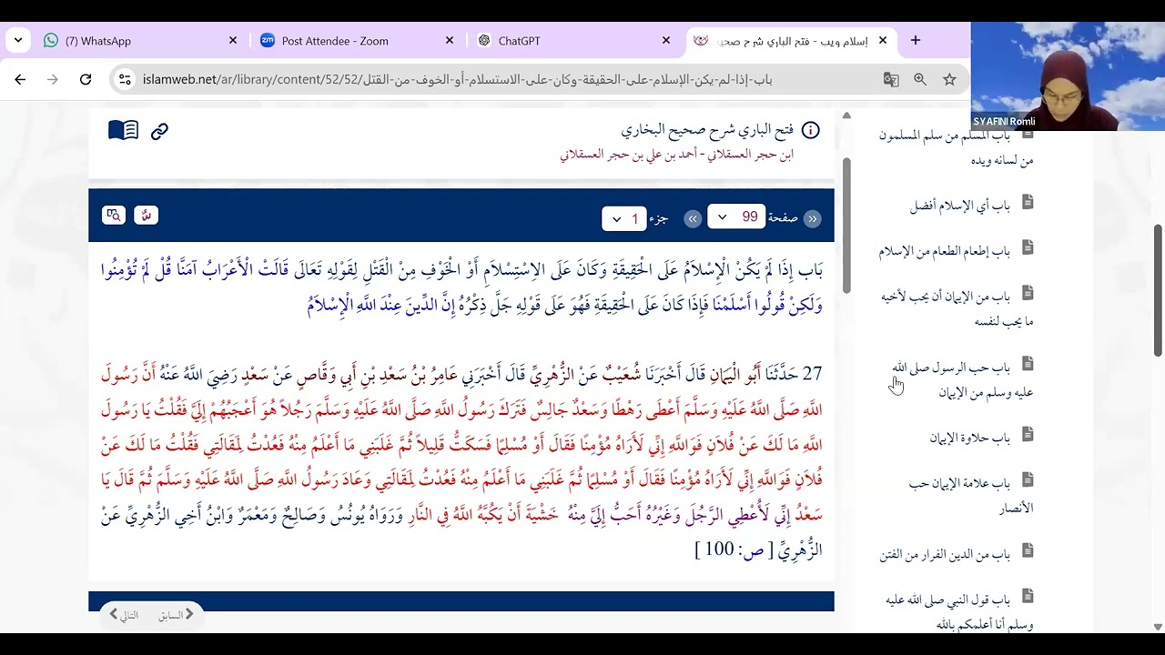Click document icon beside باب من الدين الفرار من الفتن

(1028, 550)
